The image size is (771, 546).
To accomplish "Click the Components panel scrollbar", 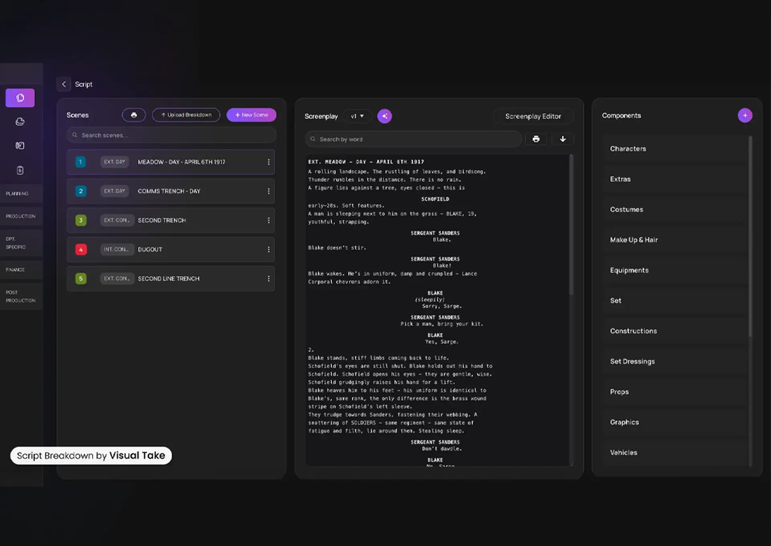I will (x=750, y=237).
